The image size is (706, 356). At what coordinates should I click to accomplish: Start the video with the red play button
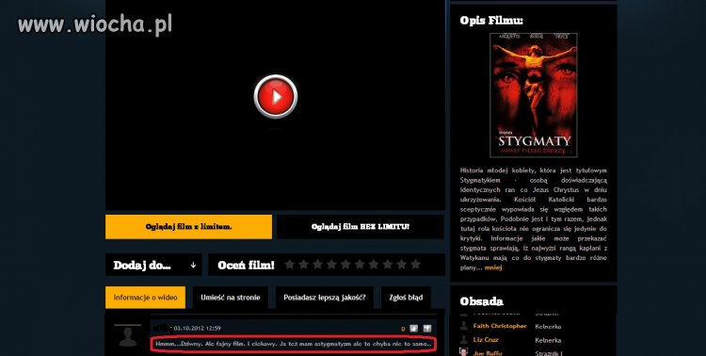276,96
